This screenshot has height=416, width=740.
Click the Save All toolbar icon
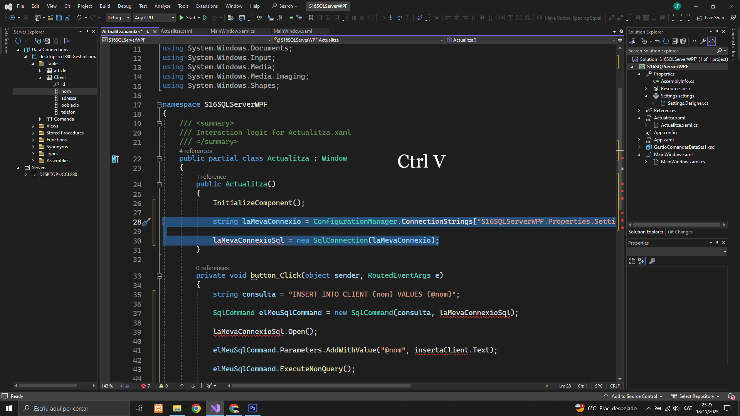(67, 18)
